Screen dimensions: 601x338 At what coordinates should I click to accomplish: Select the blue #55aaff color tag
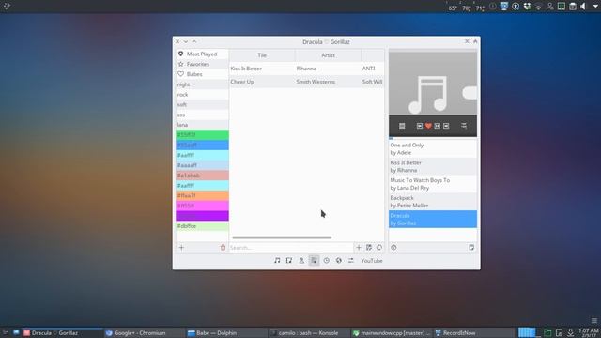[203, 145]
